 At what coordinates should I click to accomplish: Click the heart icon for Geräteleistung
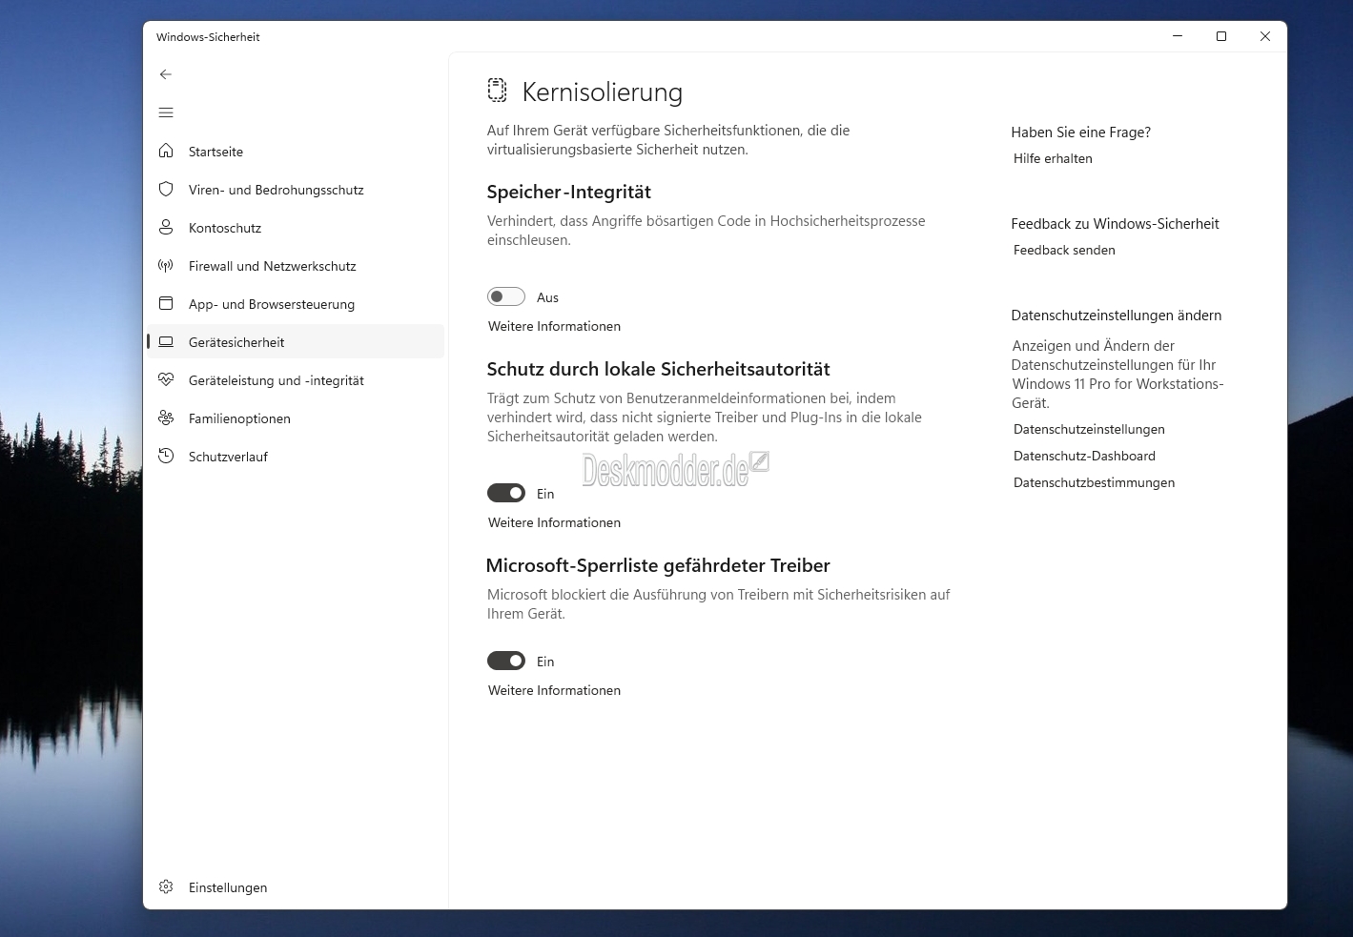coord(166,379)
